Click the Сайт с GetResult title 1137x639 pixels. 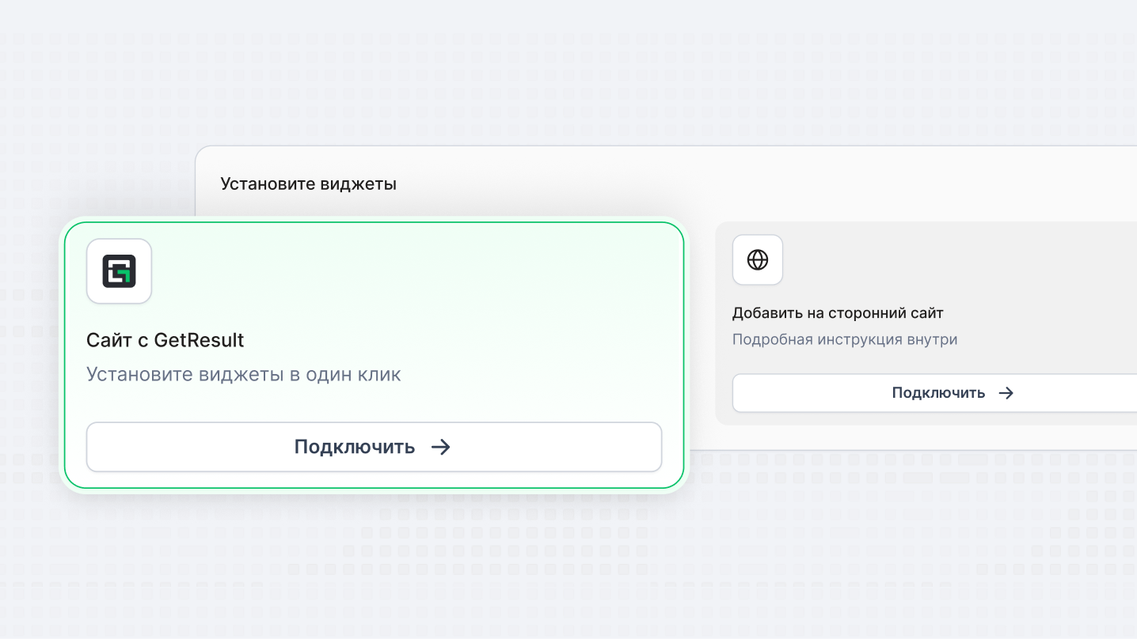[165, 339]
